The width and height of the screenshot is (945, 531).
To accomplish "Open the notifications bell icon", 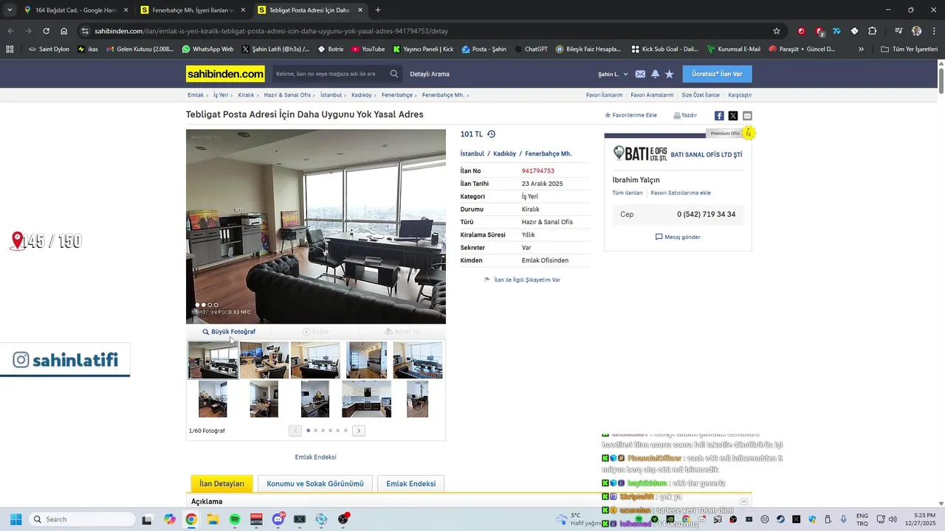I will (x=655, y=74).
